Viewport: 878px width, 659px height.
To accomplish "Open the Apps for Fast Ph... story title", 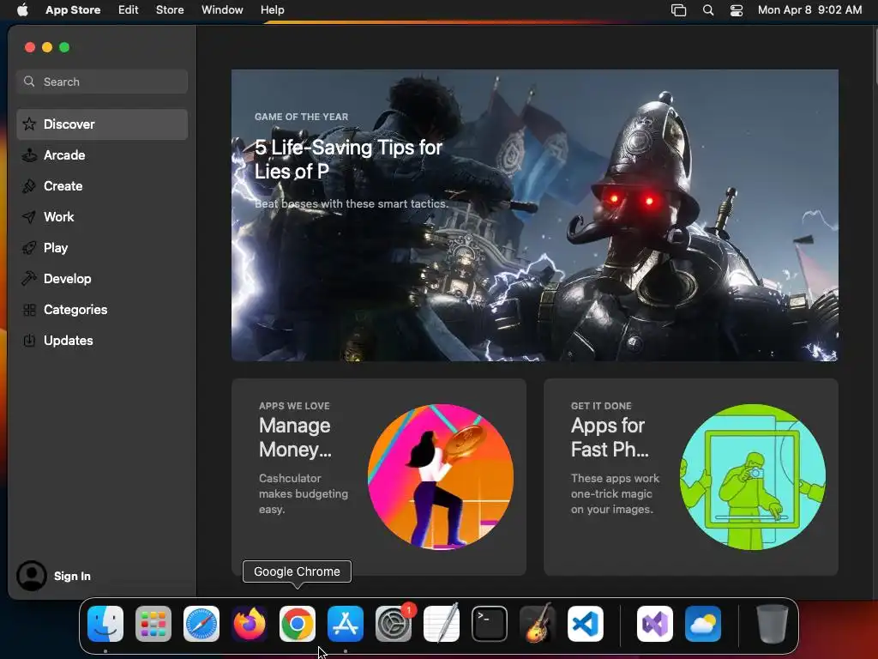I will click(x=610, y=438).
